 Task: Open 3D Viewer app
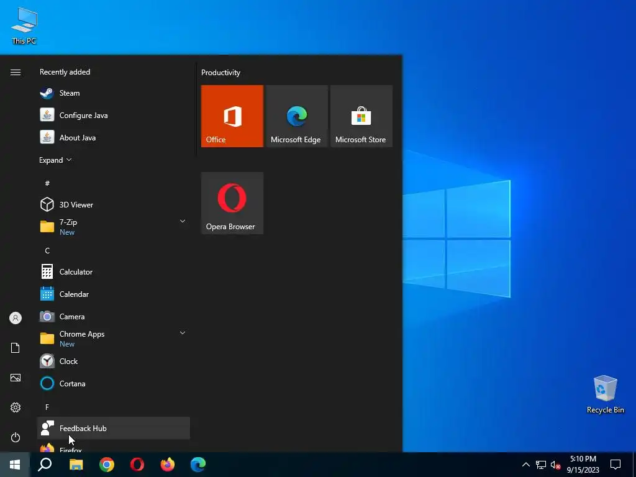(114, 204)
